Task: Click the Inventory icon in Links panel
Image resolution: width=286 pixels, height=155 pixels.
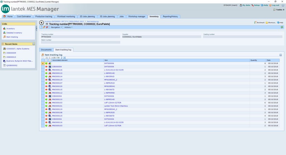Action: [x=4, y=28]
